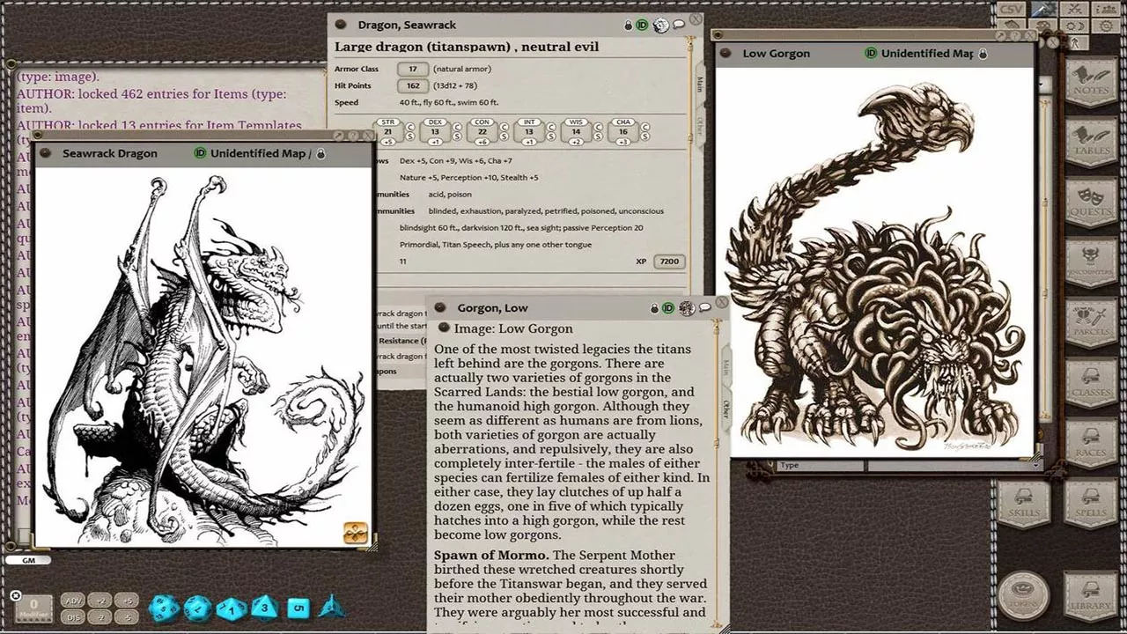Open the Parcels sidebar panel
This screenshot has width=1127, height=634.
pyautogui.click(x=1091, y=325)
